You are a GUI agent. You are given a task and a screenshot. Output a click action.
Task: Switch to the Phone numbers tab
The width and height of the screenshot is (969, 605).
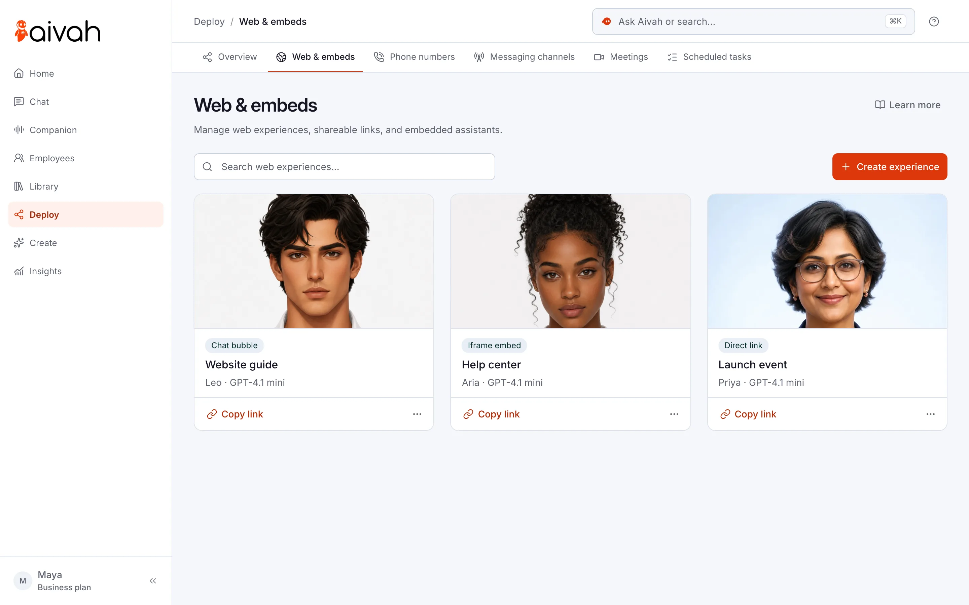(x=415, y=57)
